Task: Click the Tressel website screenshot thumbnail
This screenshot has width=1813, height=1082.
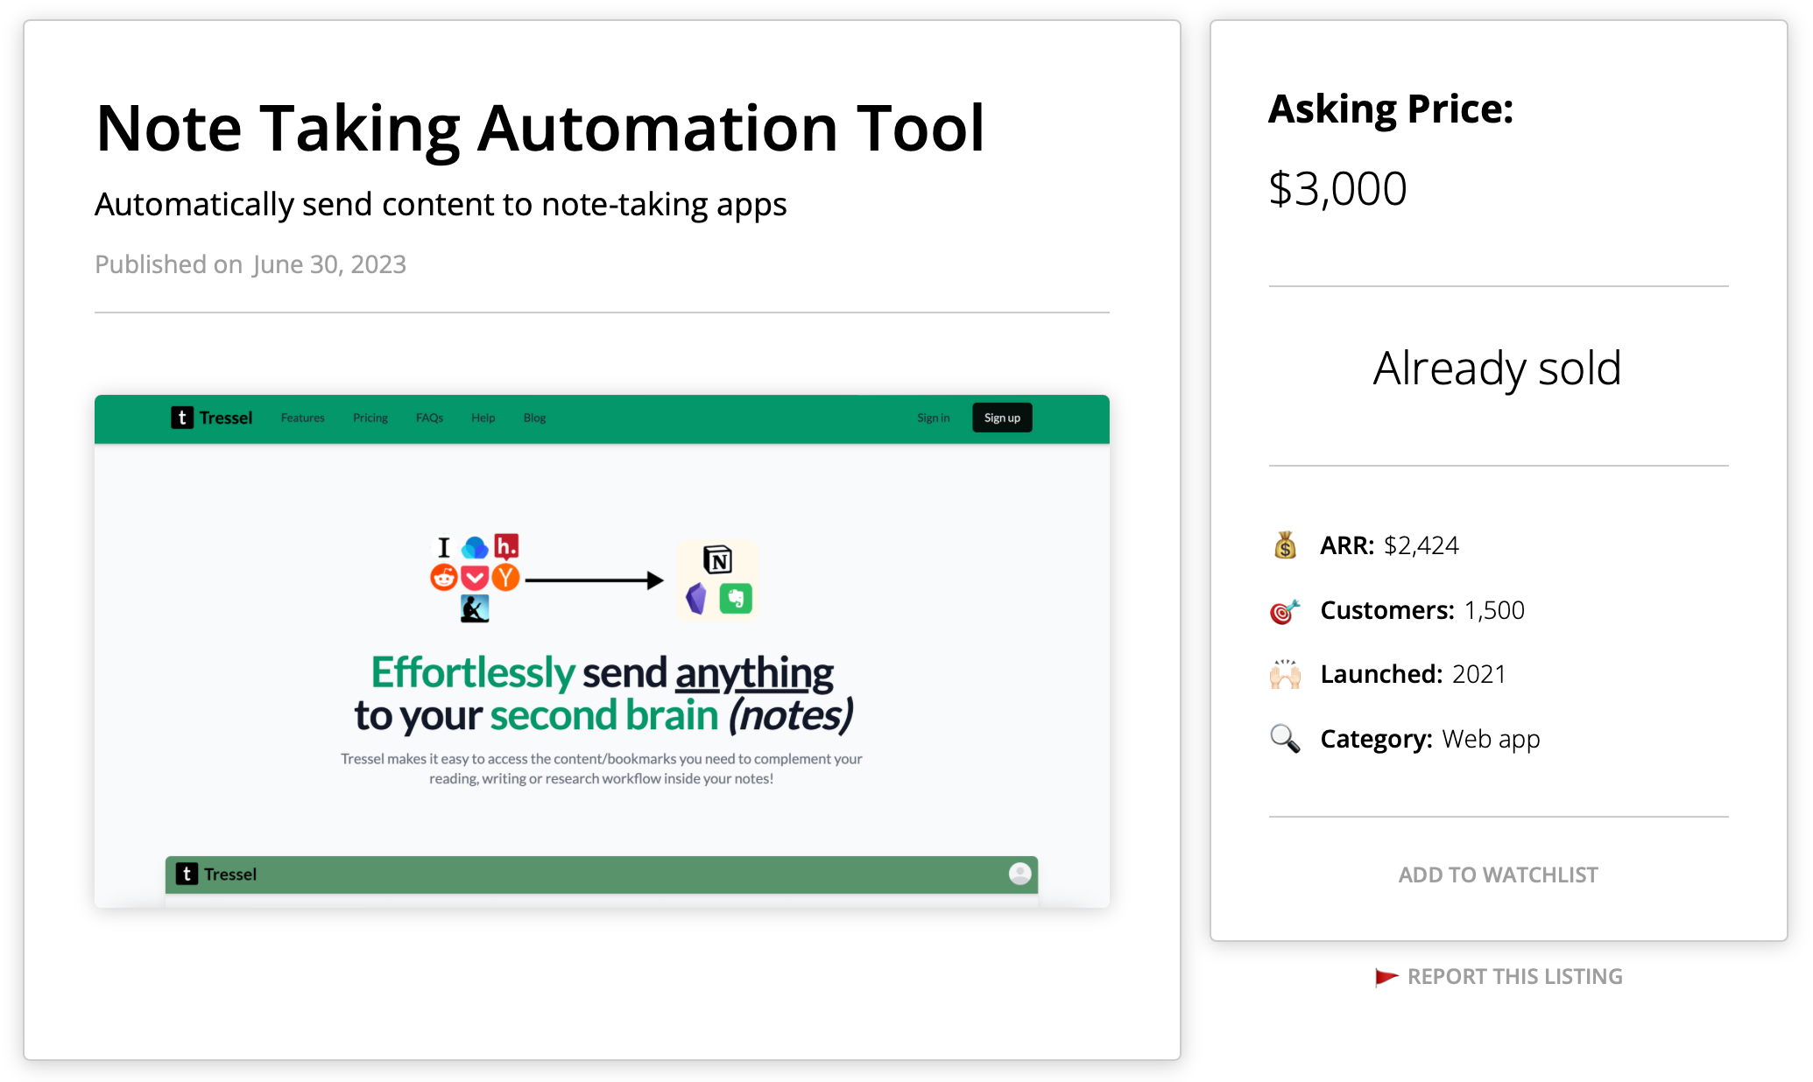Action: [602, 651]
